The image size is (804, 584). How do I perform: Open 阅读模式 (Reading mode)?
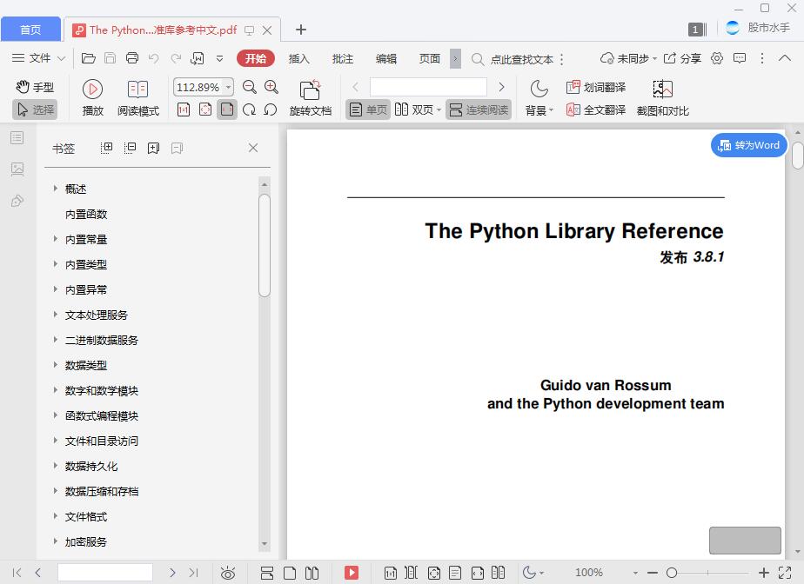pyautogui.click(x=137, y=96)
